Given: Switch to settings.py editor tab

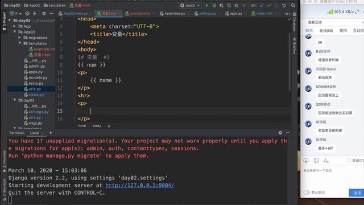Looking at the screenshot, I should tap(207, 14).
